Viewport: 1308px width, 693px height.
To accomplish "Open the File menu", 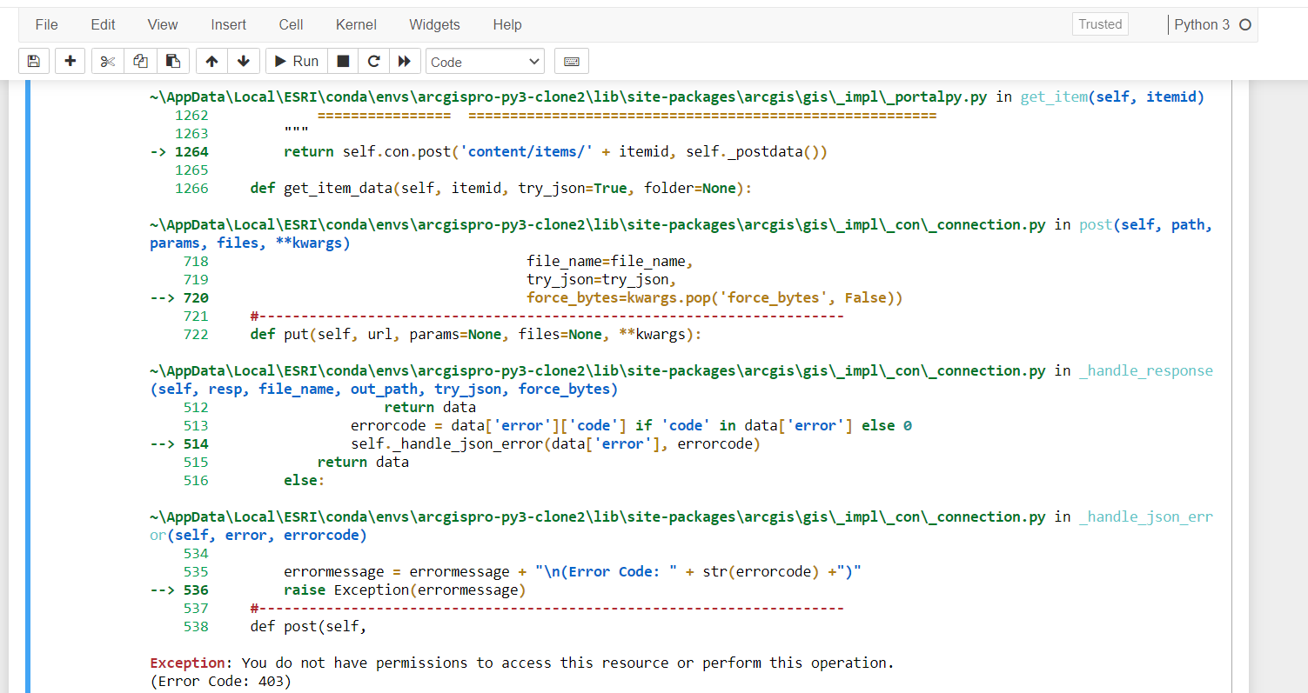I will pyautogui.click(x=47, y=25).
